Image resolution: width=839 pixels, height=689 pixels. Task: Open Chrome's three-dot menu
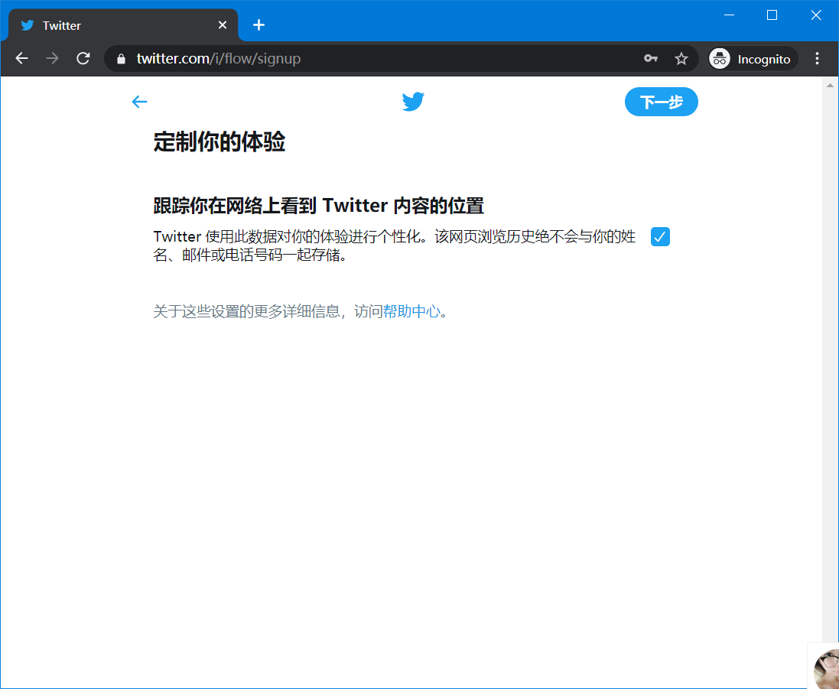[x=817, y=58]
